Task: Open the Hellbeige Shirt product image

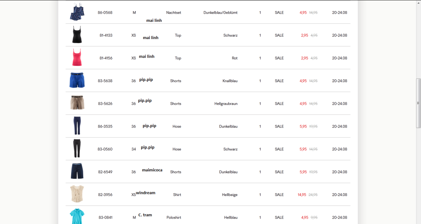Action: pos(77,194)
